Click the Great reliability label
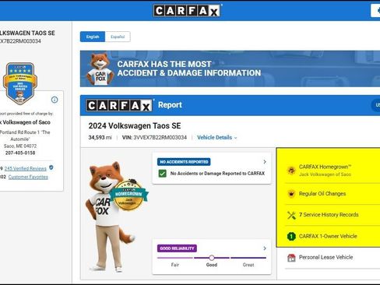Screen dimensions: 380x285 248,265
